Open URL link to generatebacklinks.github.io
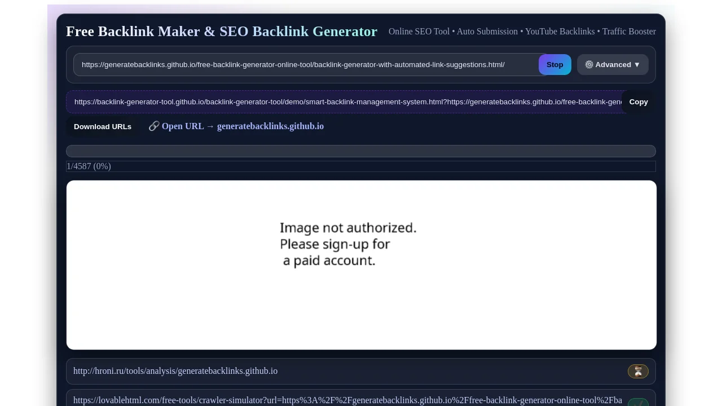 (x=243, y=126)
